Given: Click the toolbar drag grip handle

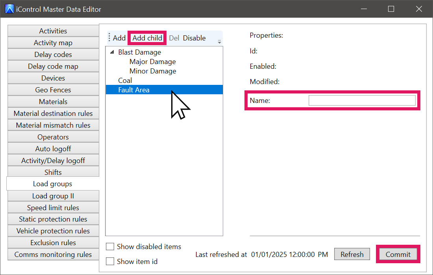Looking at the screenshot, I should click(109, 38).
